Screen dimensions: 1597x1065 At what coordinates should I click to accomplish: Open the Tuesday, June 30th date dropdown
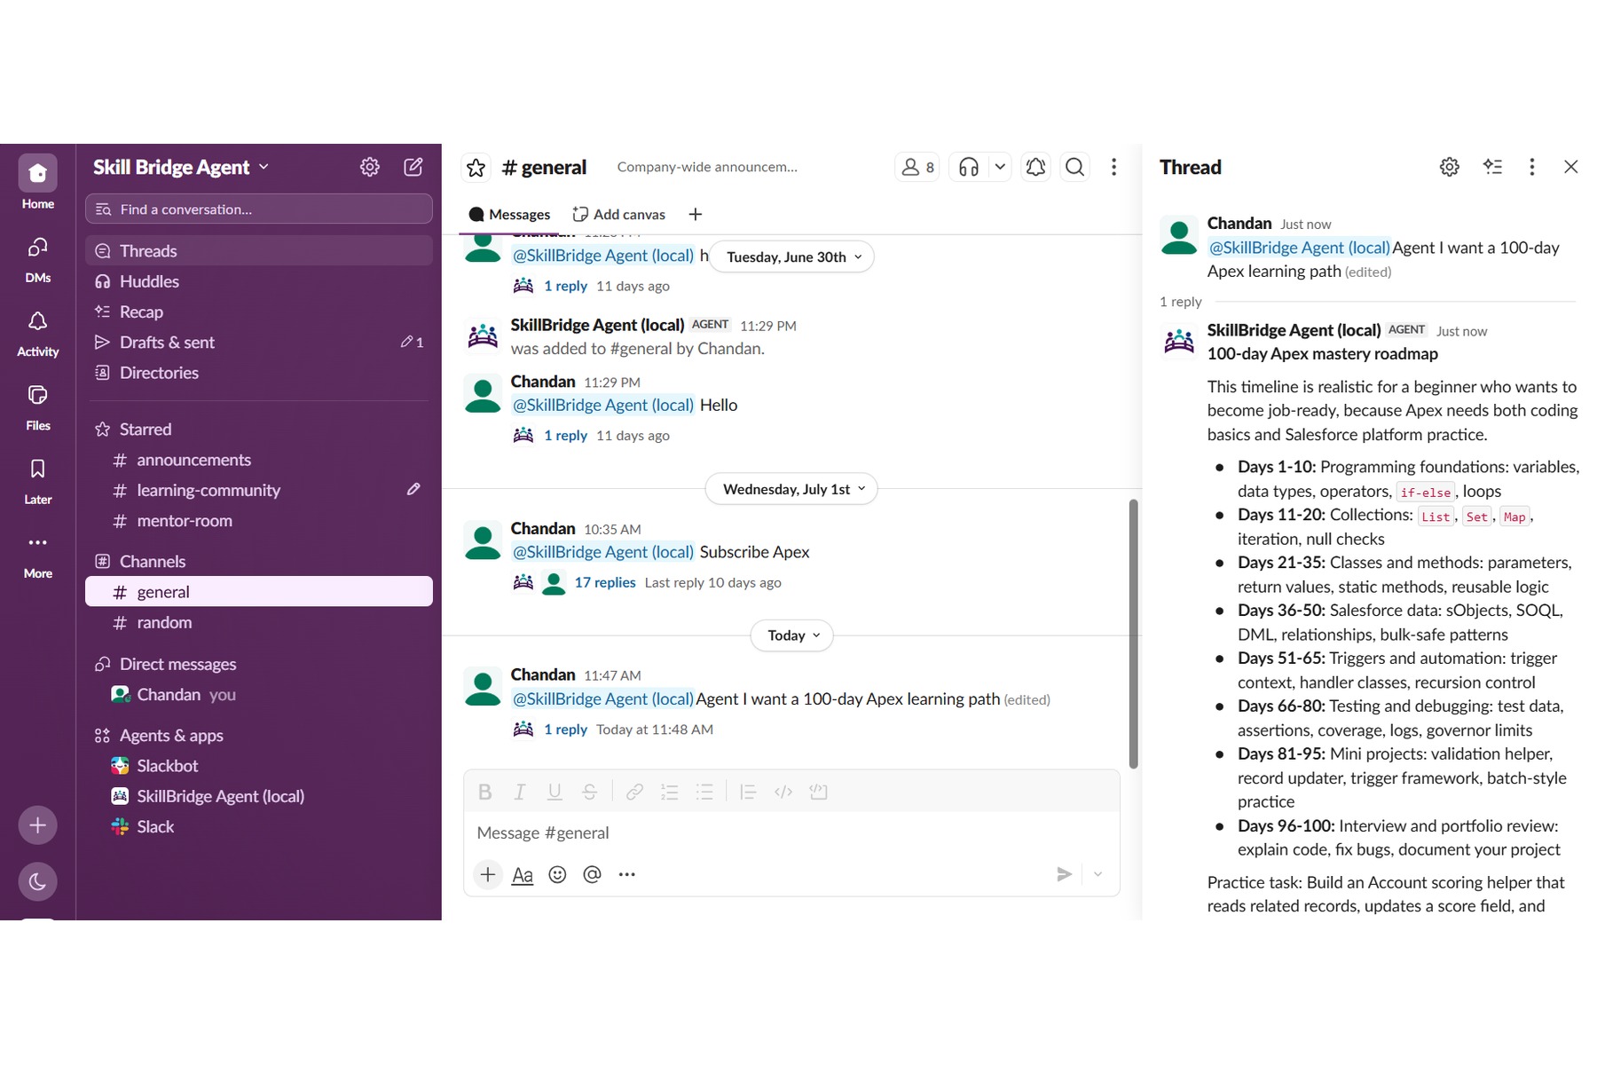792,256
